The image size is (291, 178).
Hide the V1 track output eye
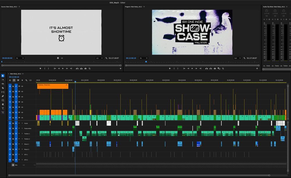[22, 118]
